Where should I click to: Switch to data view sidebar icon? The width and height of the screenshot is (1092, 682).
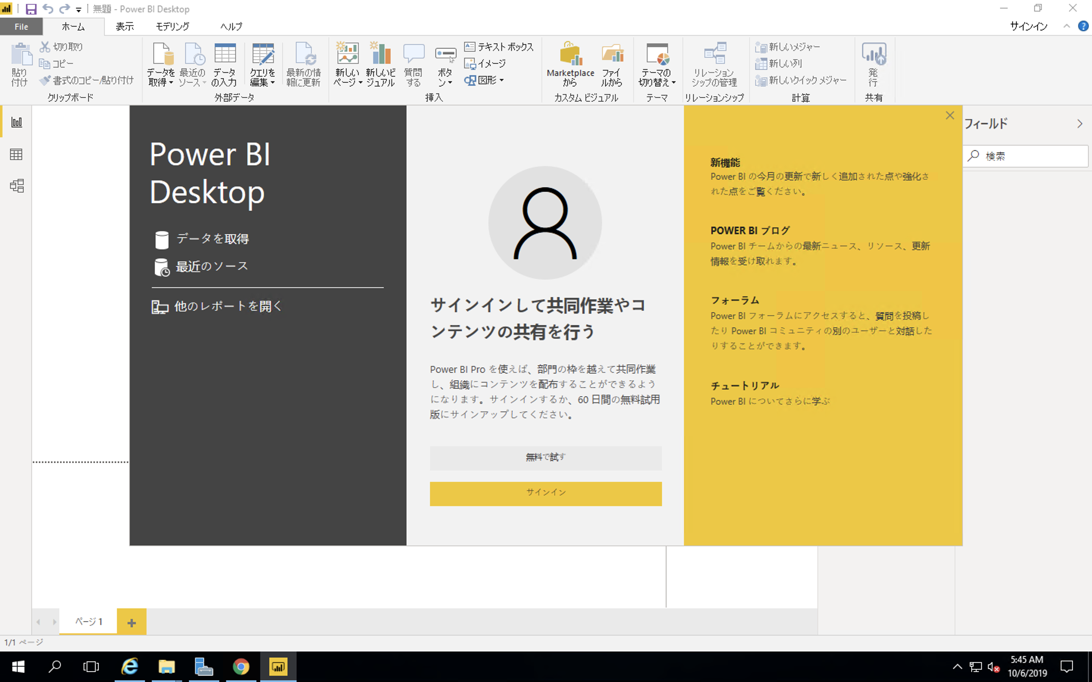coord(17,154)
